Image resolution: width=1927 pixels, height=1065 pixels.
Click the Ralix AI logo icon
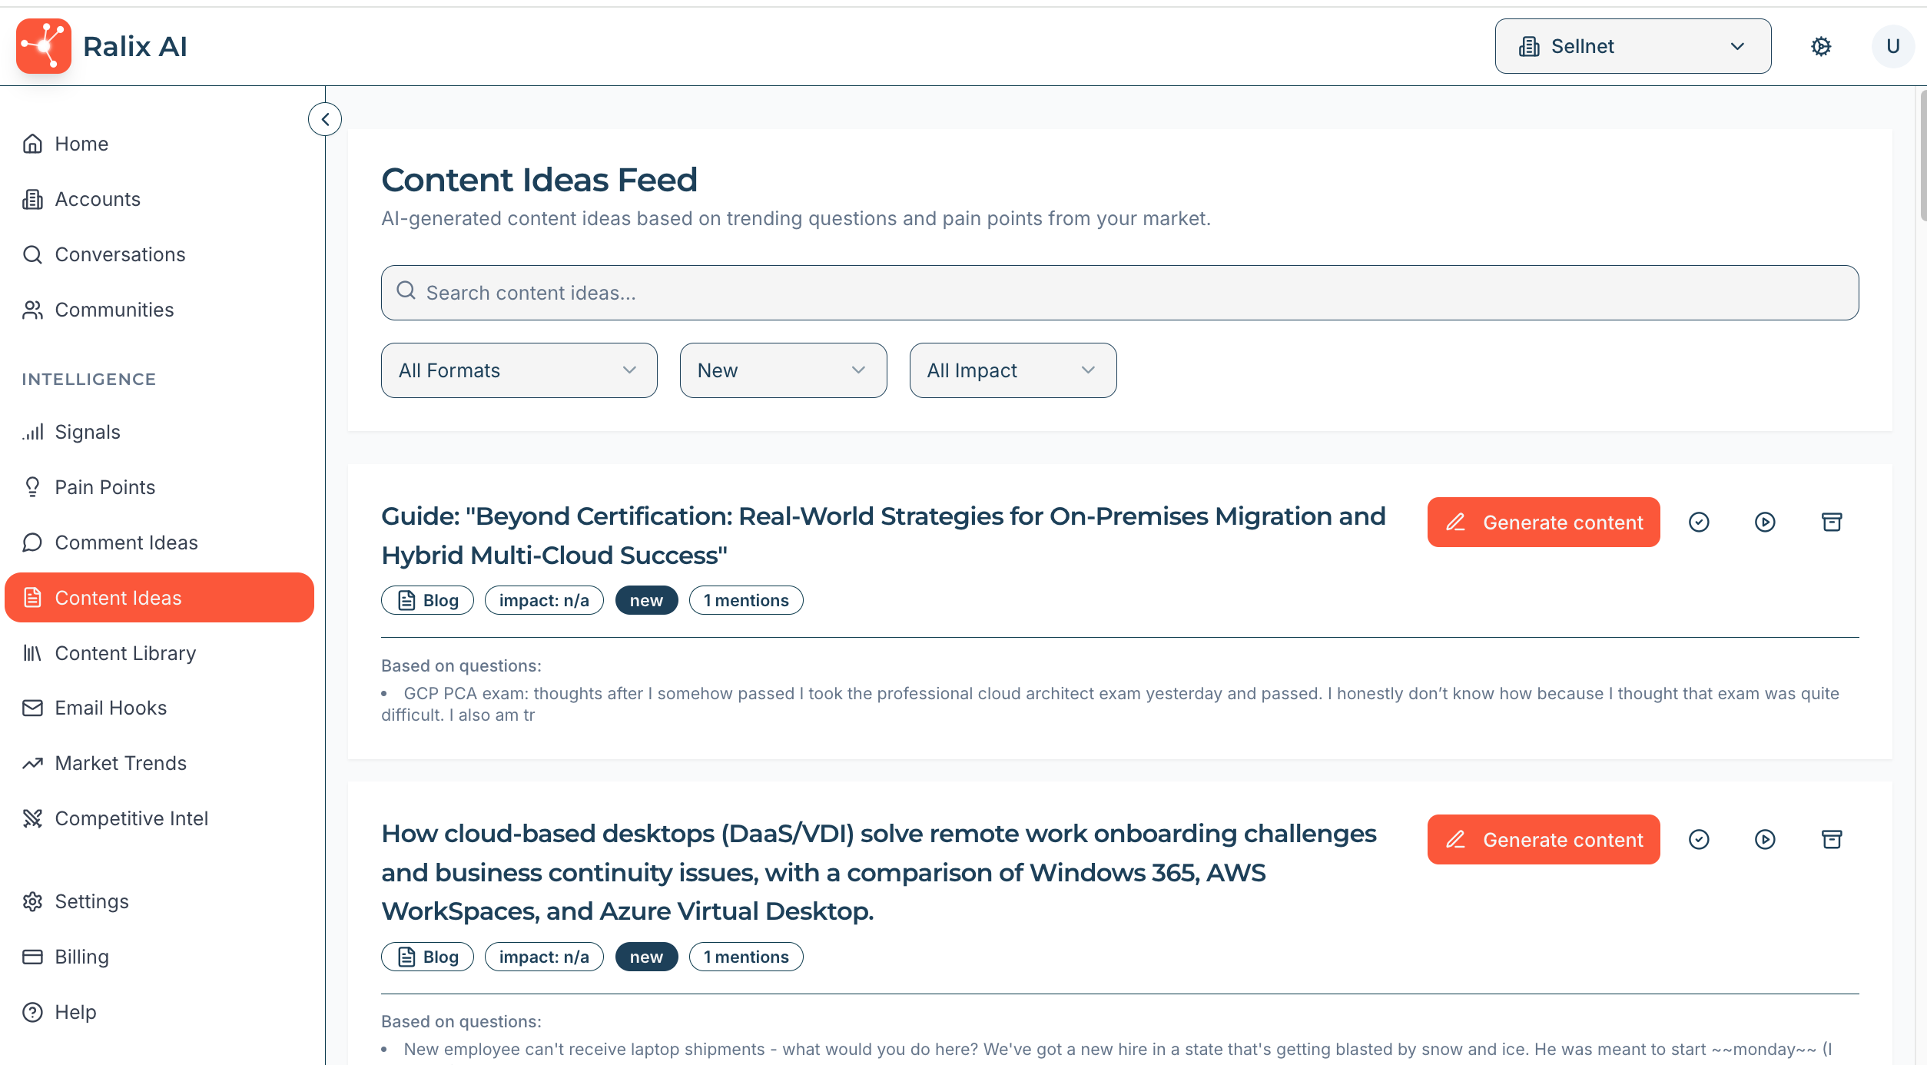coord(44,46)
